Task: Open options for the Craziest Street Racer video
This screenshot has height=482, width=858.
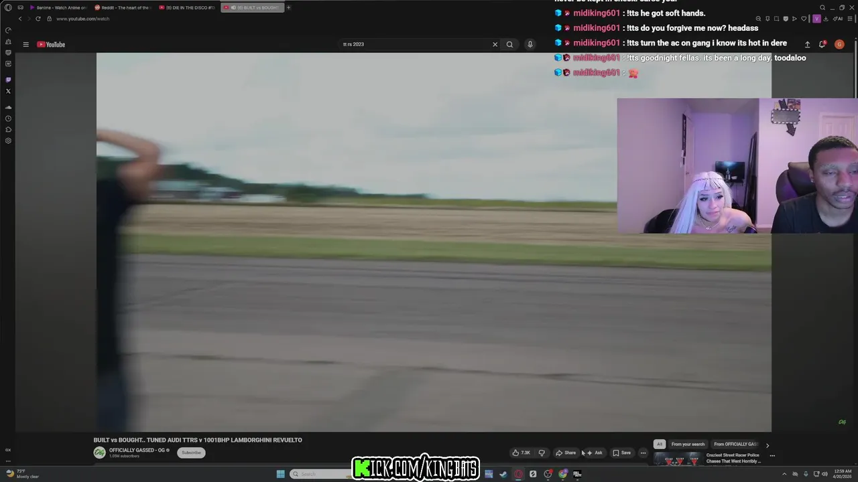Action: coord(772,456)
